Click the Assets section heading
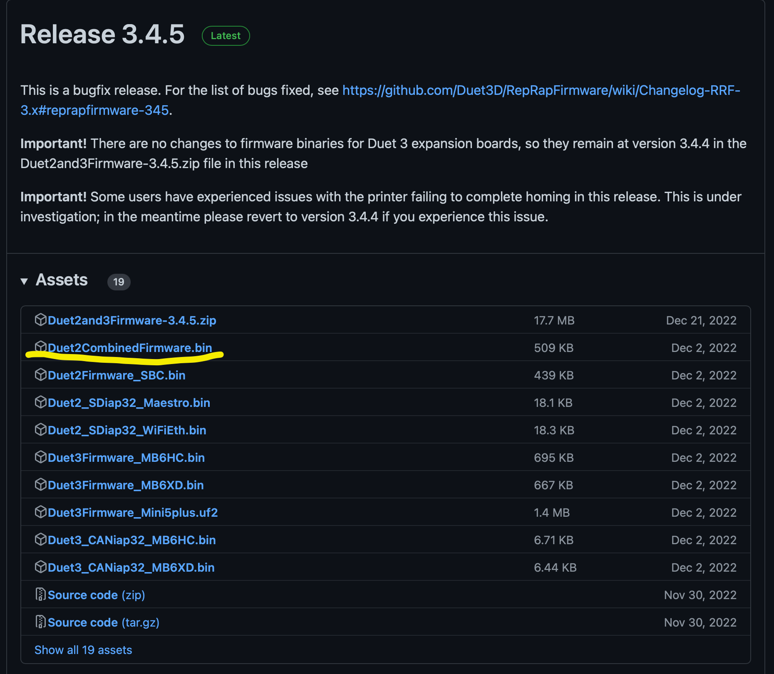The height and width of the screenshot is (674, 774). coord(62,280)
